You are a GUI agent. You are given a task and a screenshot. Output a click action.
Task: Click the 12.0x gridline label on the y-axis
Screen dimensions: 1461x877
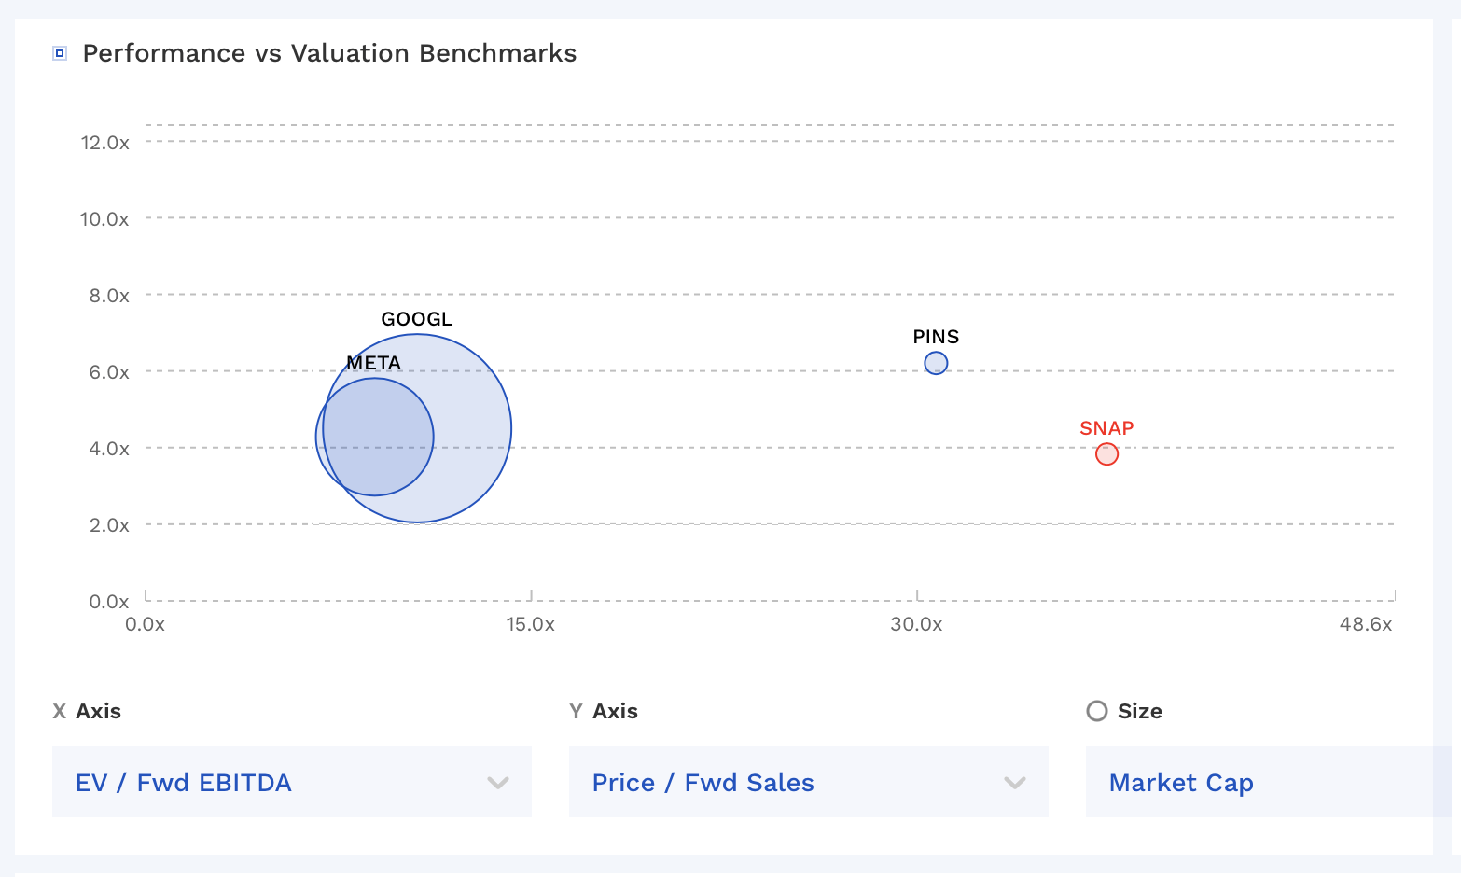106,142
